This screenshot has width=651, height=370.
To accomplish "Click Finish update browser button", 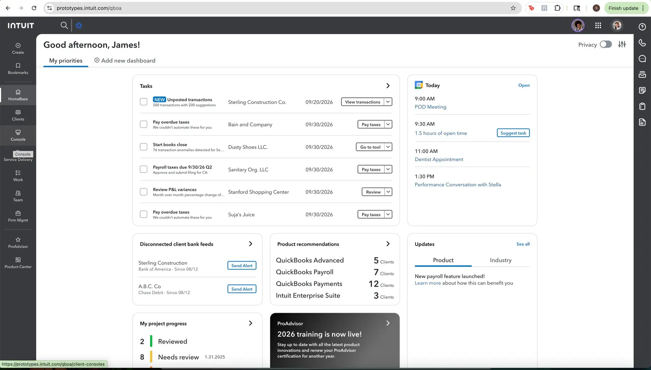I will (x=626, y=8).
